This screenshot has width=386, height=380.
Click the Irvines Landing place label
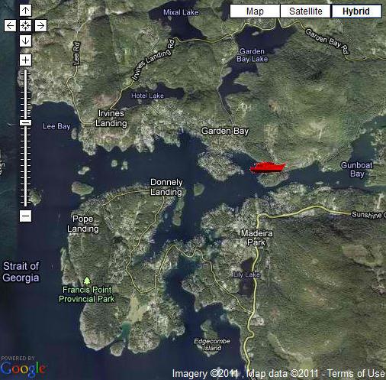[x=111, y=119]
